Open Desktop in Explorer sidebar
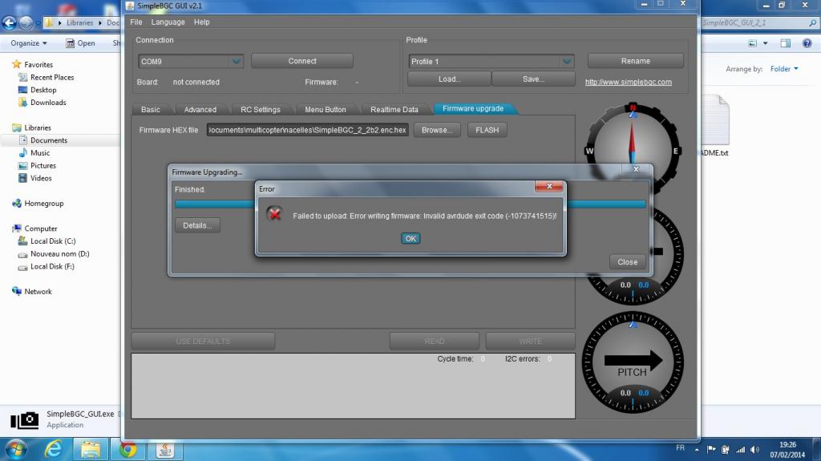The image size is (821, 461). tap(37, 90)
